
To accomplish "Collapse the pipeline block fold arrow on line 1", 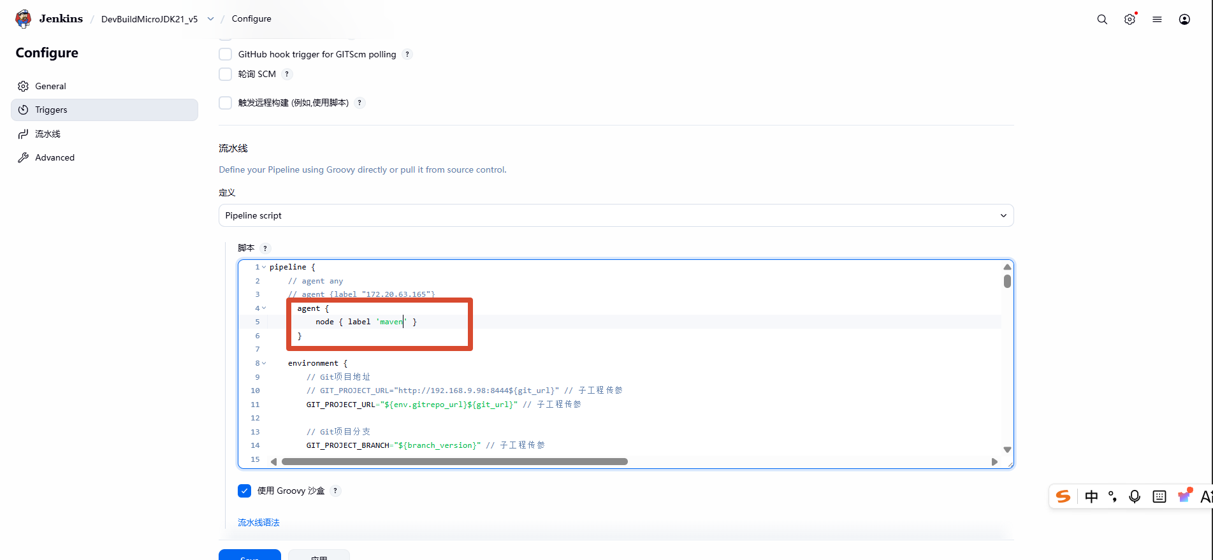I will (264, 267).
